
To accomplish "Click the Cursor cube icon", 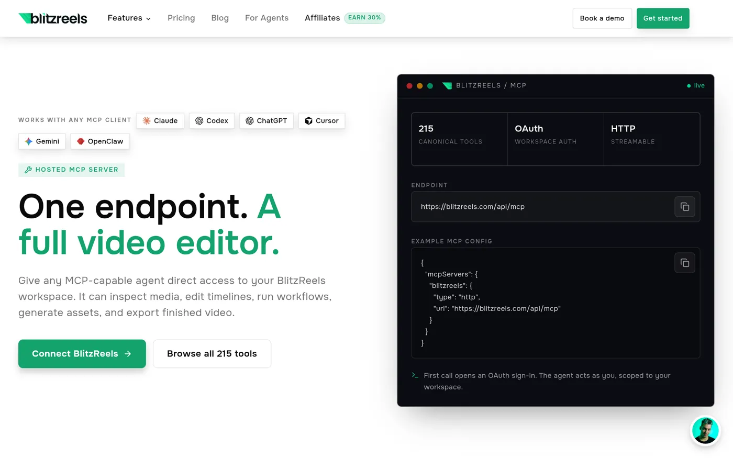I will point(308,121).
